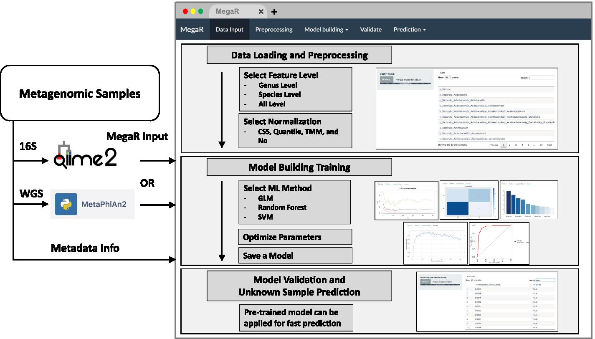The width and height of the screenshot is (595, 339).
Task: Open the Data Input nav tab
Action: 229,30
